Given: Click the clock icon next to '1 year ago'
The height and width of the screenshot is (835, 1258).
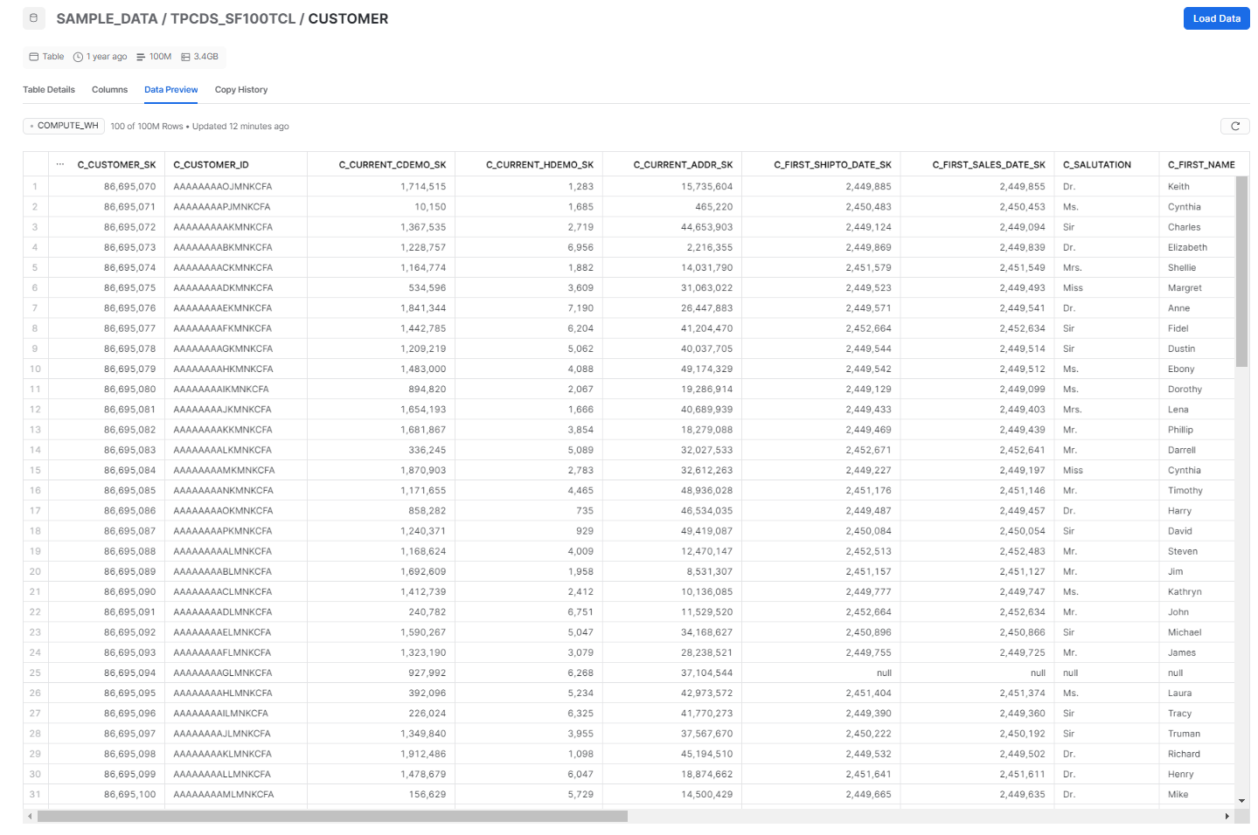Looking at the screenshot, I should tap(78, 56).
